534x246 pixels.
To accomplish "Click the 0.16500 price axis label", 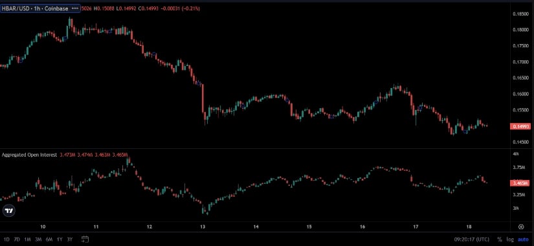I will (x=520, y=78).
